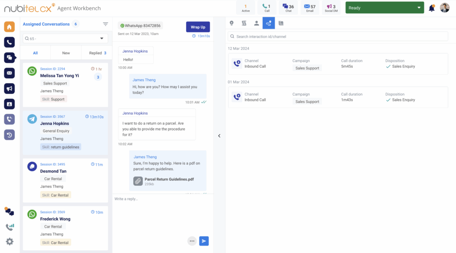The width and height of the screenshot is (456, 253).
Task: Click Frederick Wong's WhatsApp channel icon
Action: pos(32,214)
